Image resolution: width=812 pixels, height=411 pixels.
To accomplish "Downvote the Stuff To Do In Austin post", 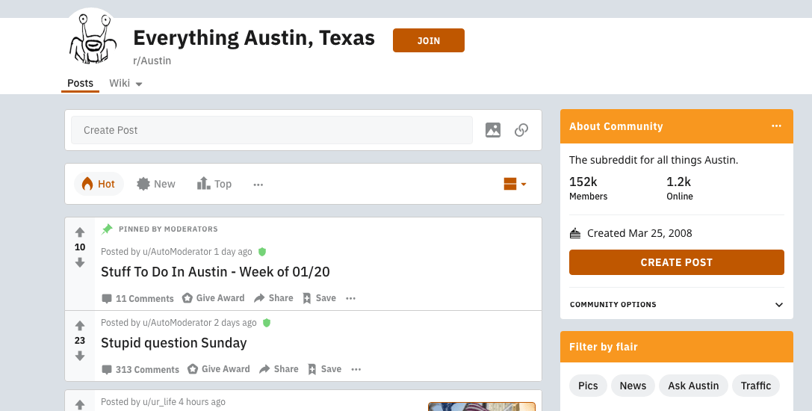I will click(x=80, y=262).
